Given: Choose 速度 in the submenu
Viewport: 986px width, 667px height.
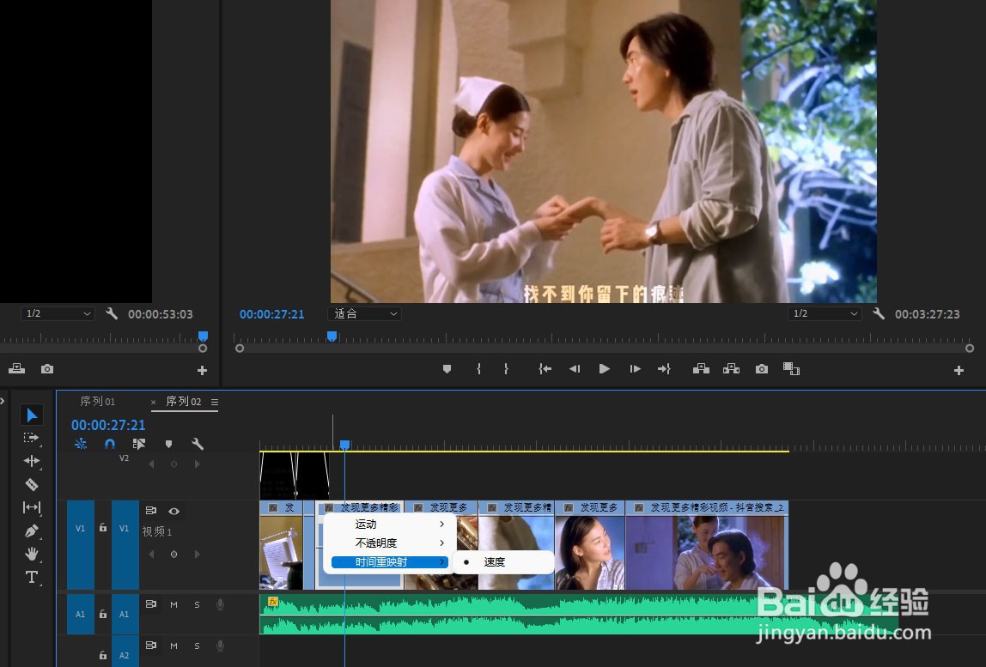Looking at the screenshot, I should (x=503, y=562).
